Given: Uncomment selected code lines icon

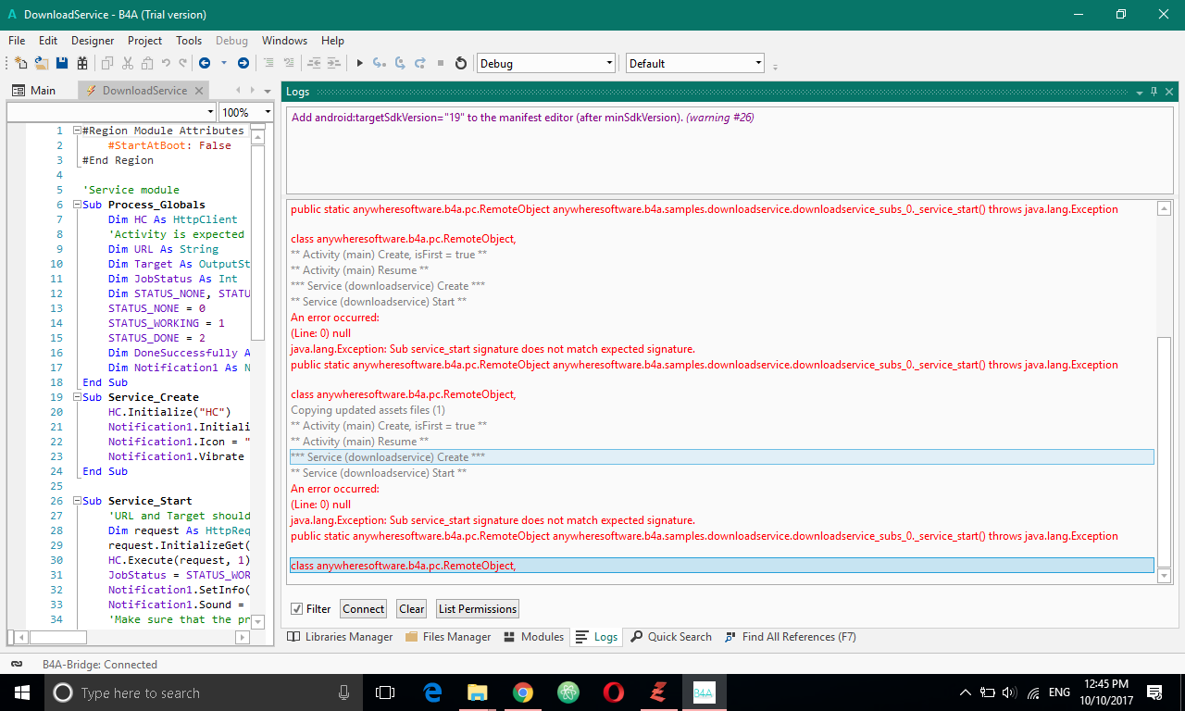Looking at the screenshot, I should [x=290, y=63].
